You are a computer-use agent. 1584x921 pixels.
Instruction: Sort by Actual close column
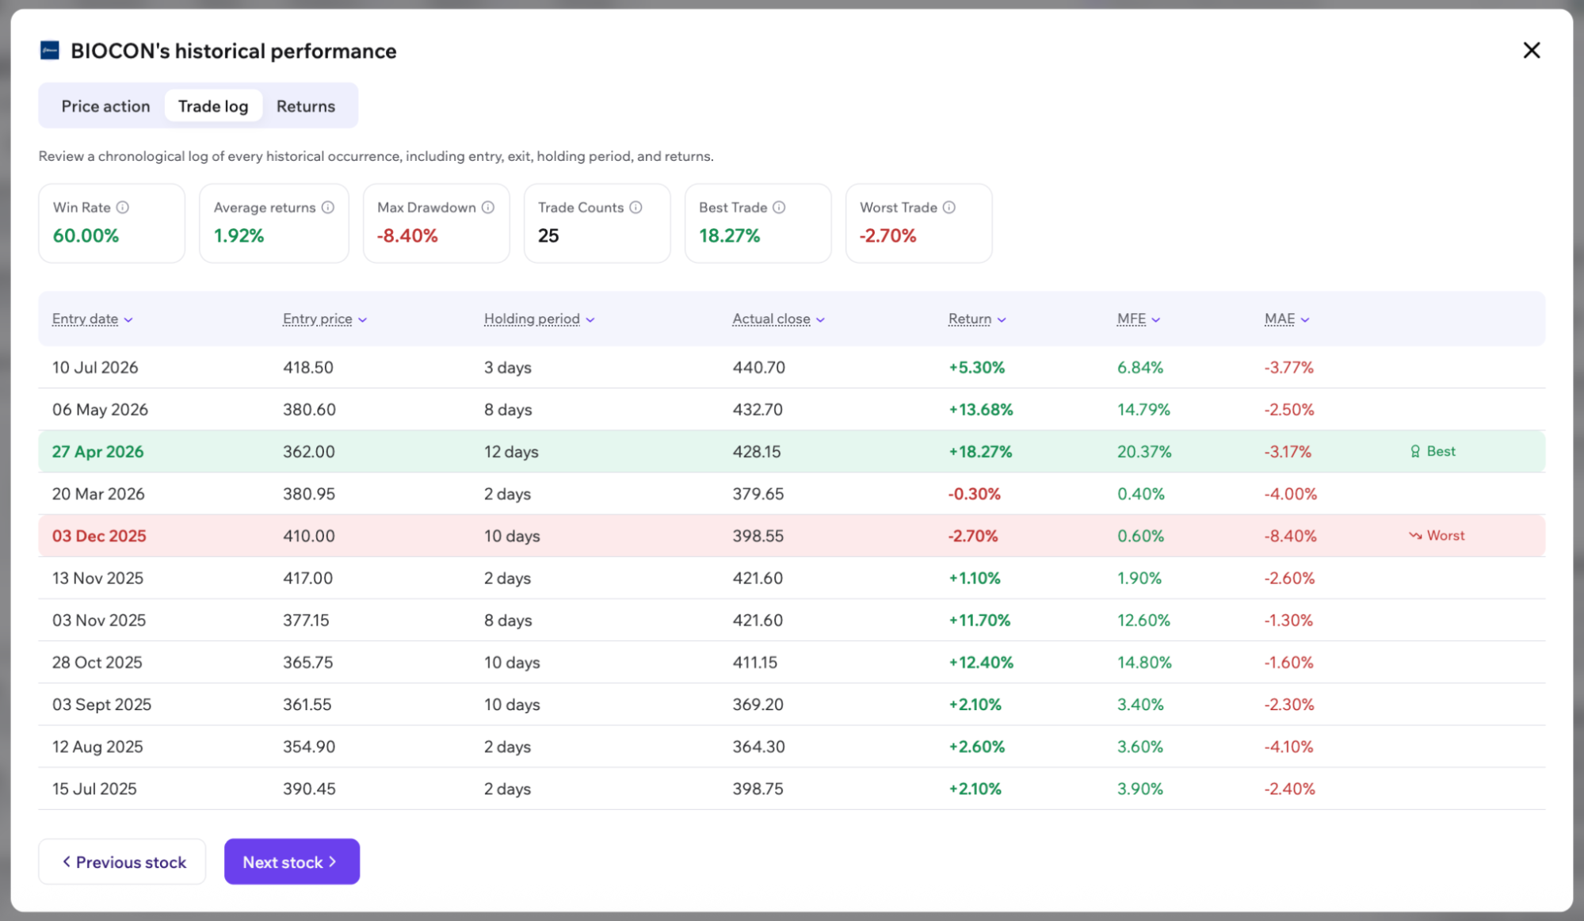[x=779, y=319]
